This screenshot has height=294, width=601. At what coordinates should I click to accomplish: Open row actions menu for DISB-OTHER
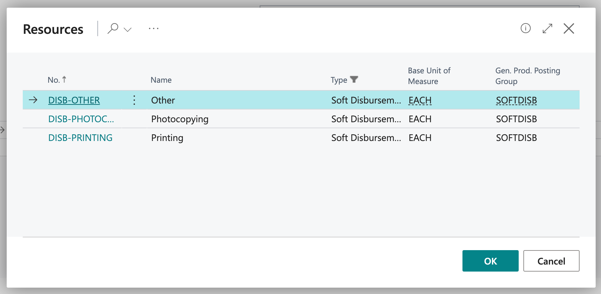coord(134,100)
